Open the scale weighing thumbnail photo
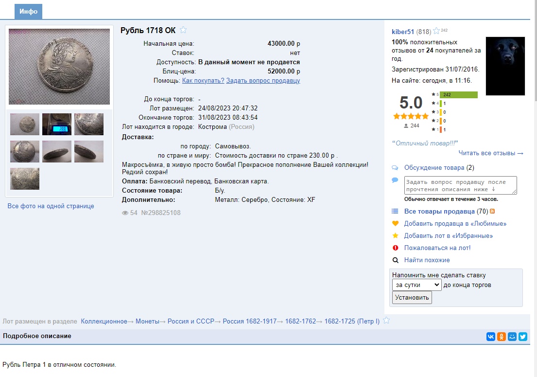The image size is (537, 377). click(x=57, y=124)
